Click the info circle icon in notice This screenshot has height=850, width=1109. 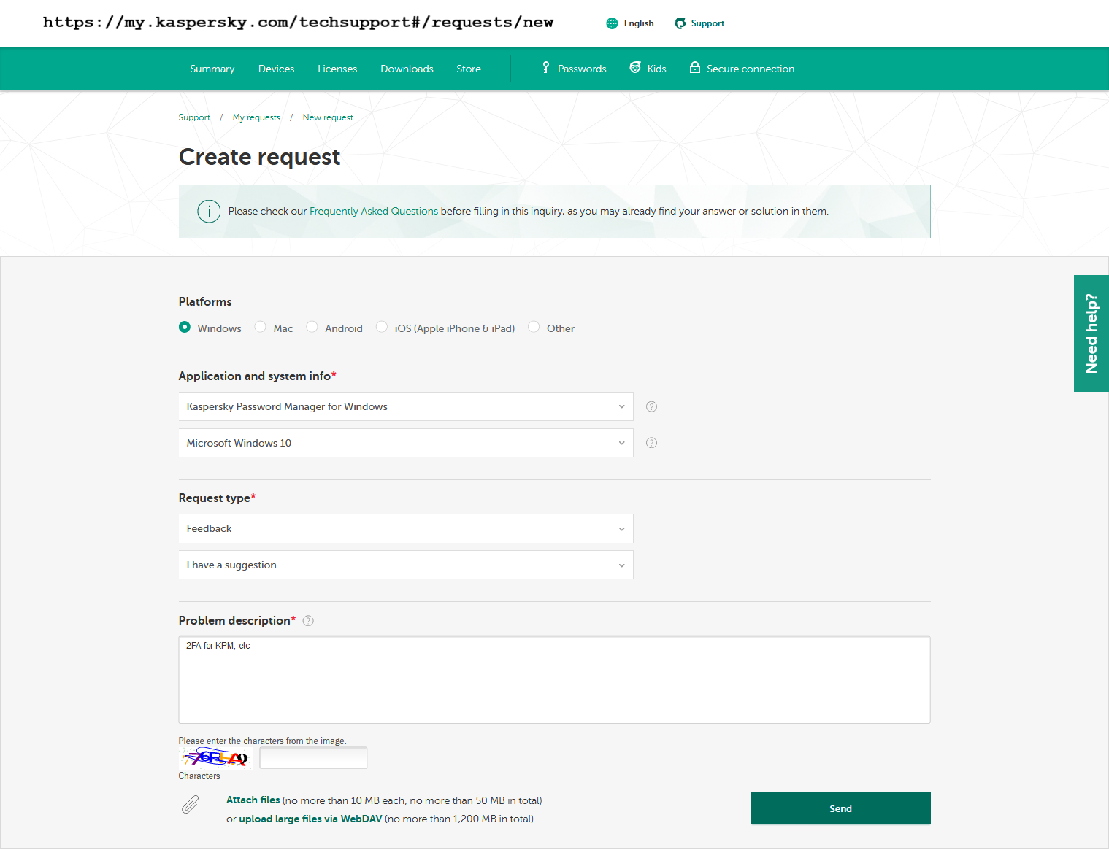[209, 212]
